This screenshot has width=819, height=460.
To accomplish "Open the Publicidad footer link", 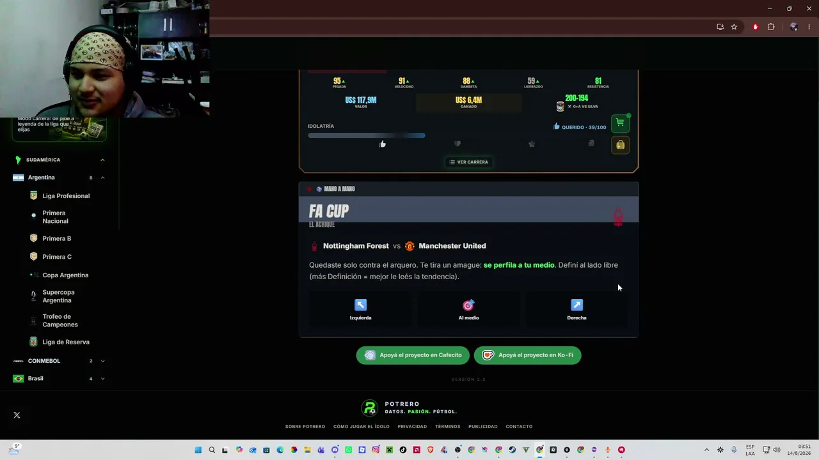I will 483,427.
